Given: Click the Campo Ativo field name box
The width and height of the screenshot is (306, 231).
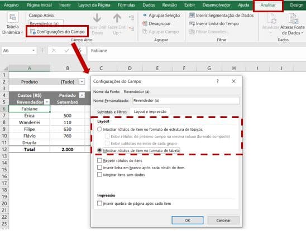Looking at the screenshot, I should pyautogui.click(x=46, y=23).
